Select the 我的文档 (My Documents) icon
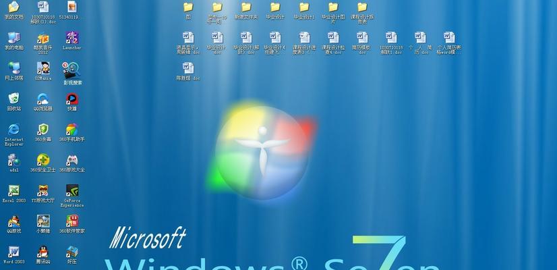The width and height of the screenshot is (557, 270). point(14,10)
